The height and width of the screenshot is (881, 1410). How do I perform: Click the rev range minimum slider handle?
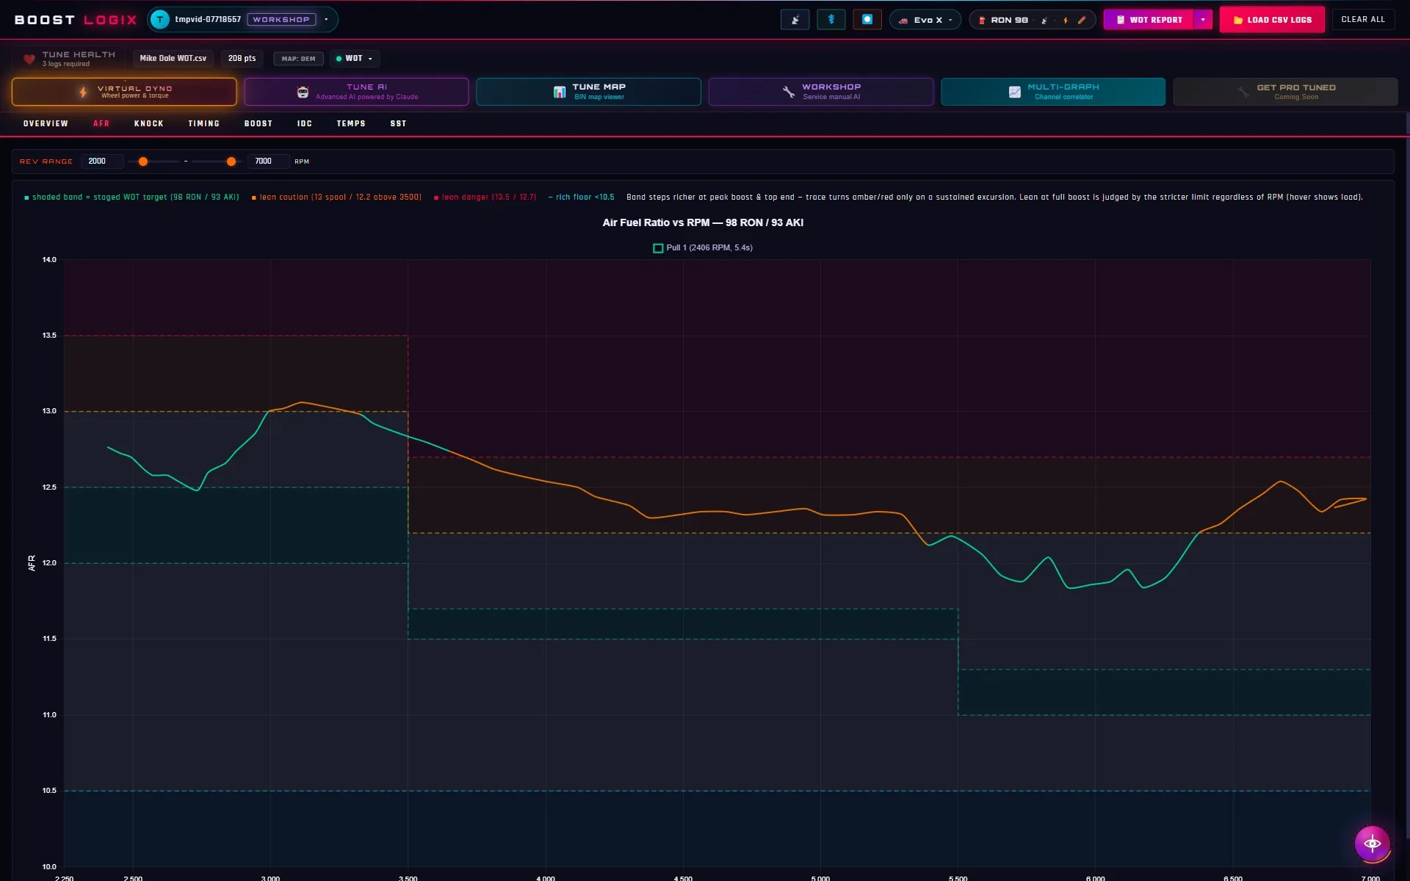143,162
